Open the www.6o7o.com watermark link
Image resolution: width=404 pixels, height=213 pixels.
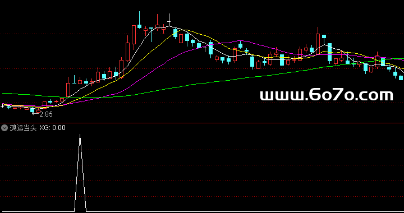327,95
